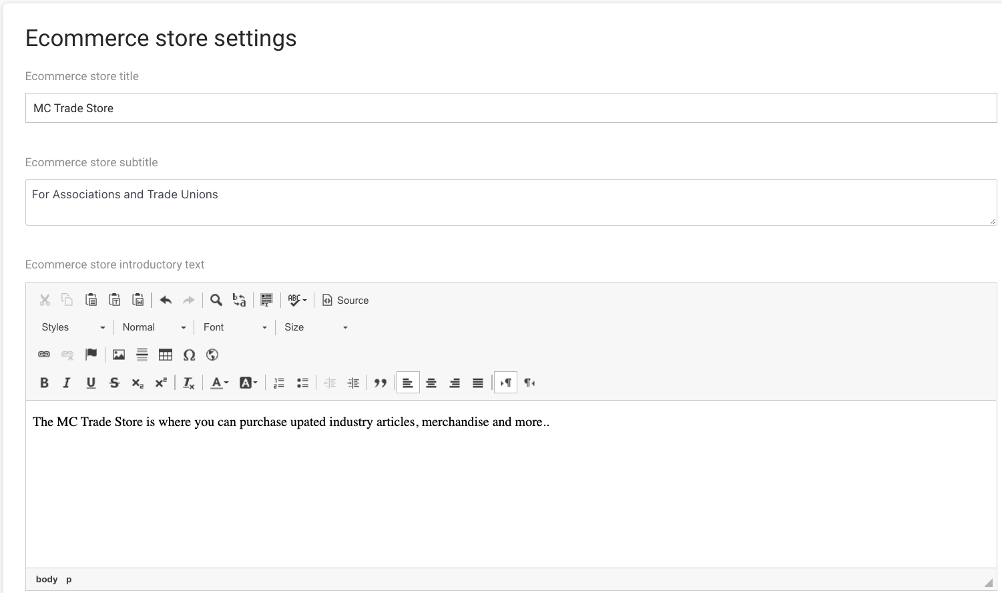Click the globe IFrame icon

pos(212,355)
